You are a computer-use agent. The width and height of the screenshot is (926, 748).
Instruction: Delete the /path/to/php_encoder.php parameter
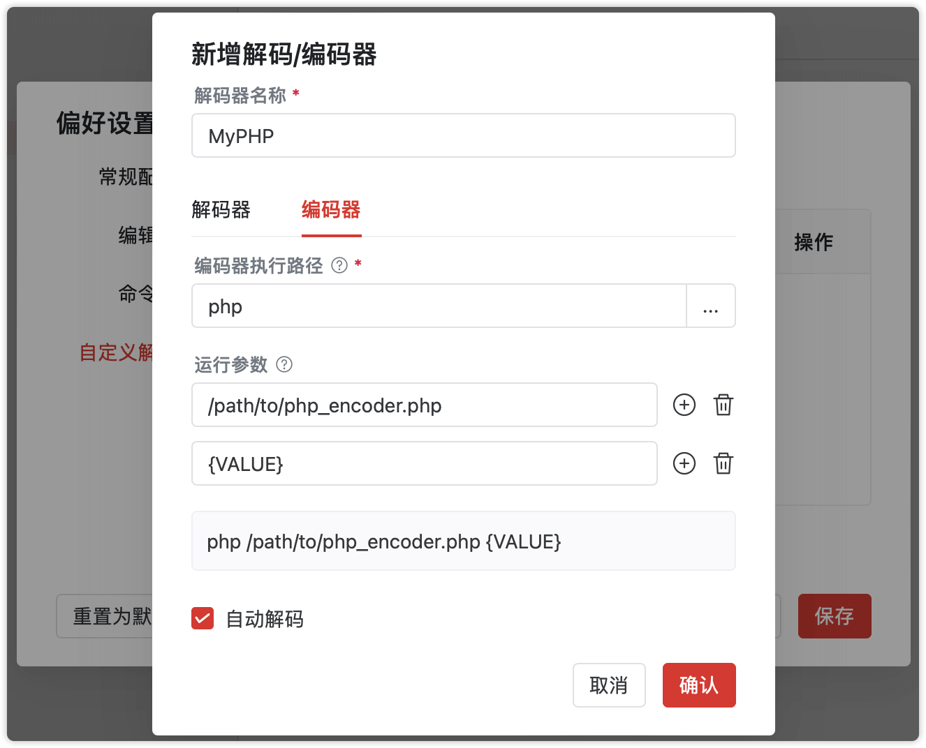click(723, 405)
